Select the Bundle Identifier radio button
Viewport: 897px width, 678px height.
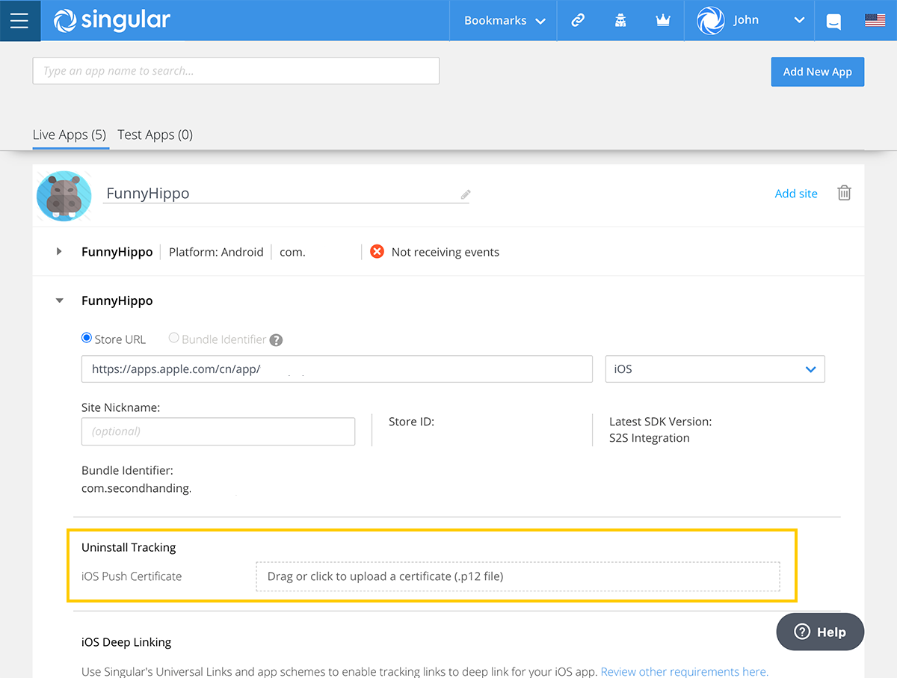pos(174,338)
